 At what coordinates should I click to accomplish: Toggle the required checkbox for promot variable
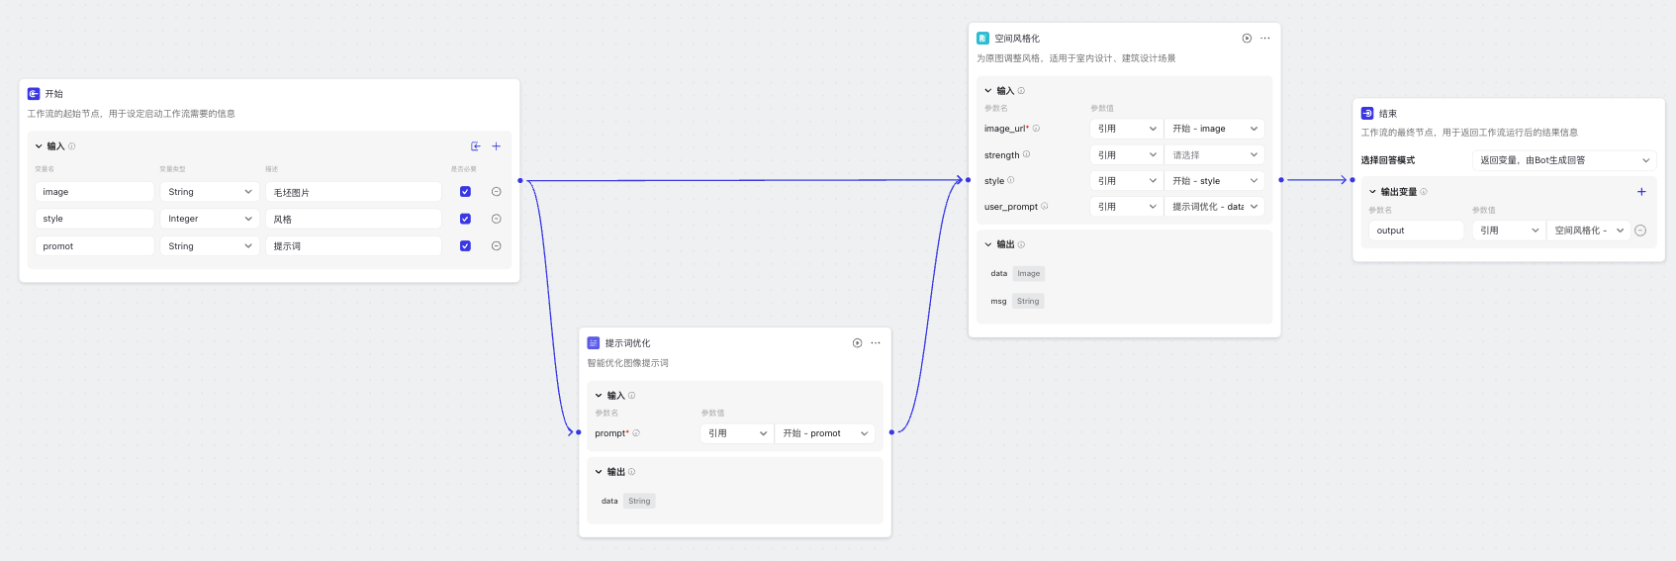pos(465,246)
